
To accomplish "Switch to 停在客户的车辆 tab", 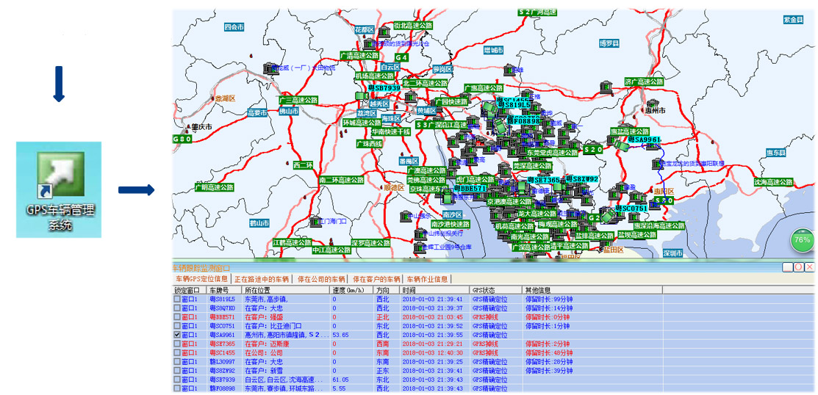I will (376, 279).
